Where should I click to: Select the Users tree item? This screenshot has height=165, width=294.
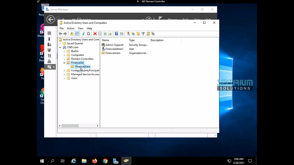(74, 78)
